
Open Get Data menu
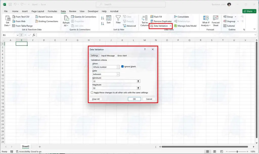[x=7, y=21]
